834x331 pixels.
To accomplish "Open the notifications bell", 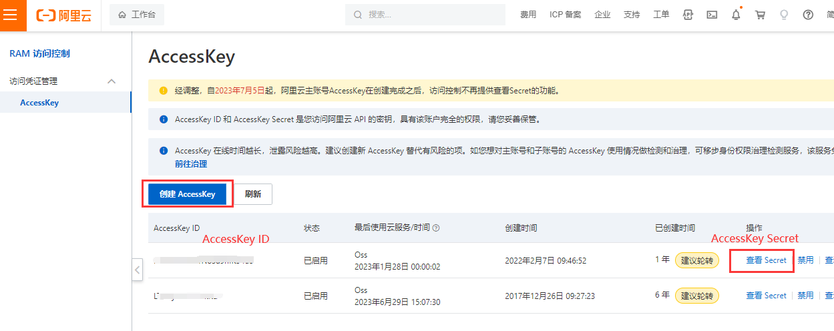I will pos(736,15).
